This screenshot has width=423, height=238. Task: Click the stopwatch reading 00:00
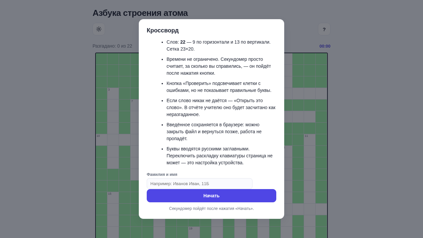tap(325, 46)
